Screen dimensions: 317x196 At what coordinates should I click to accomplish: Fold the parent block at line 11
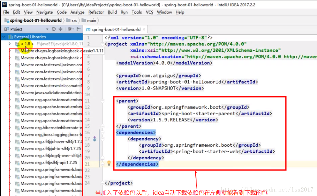(102, 101)
